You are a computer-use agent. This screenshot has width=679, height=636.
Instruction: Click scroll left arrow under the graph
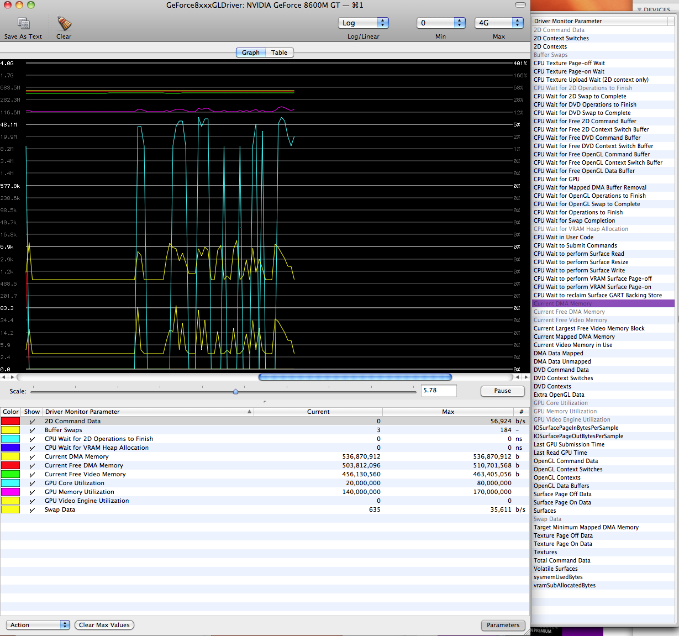pos(4,377)
